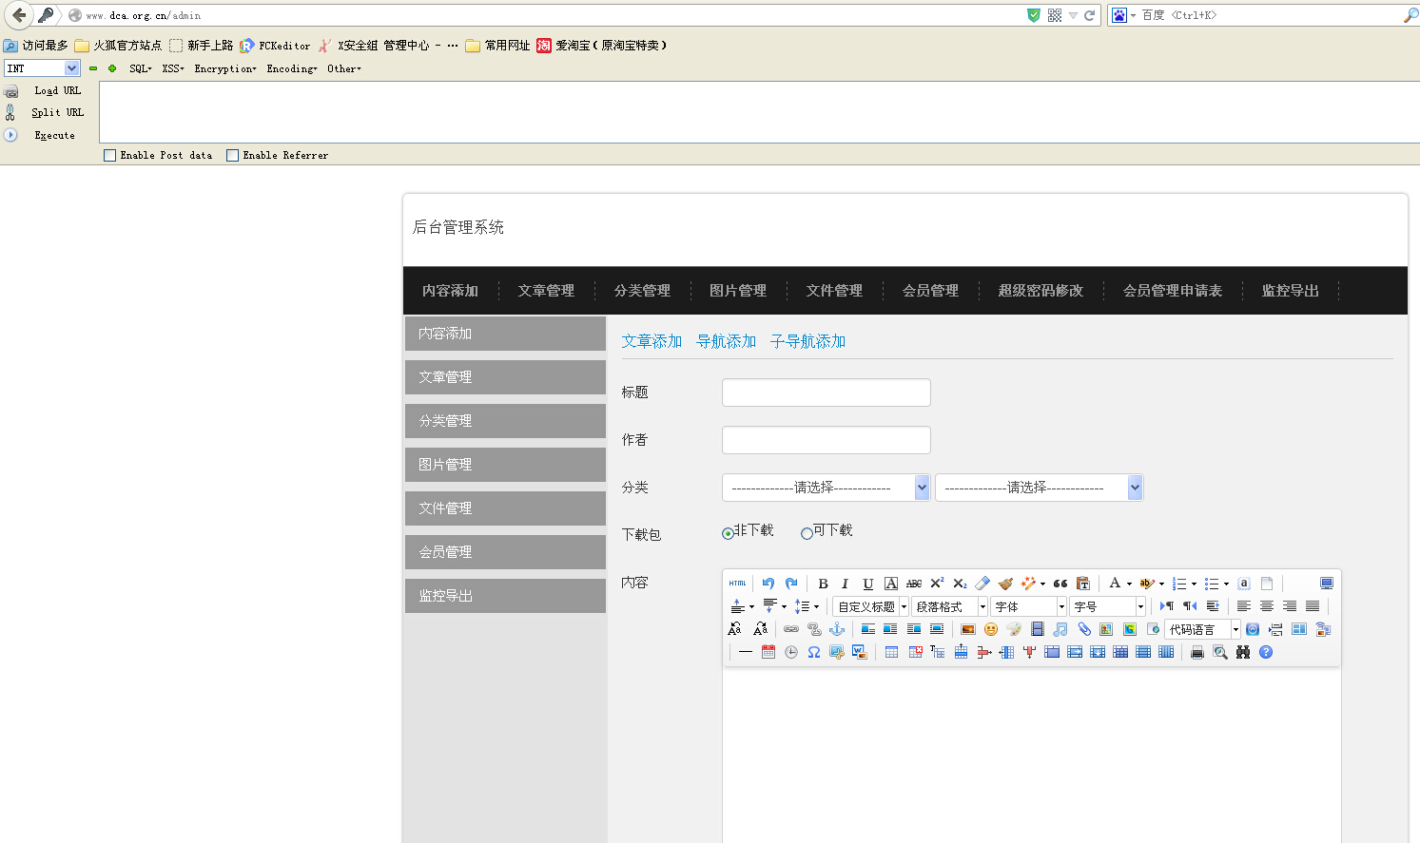Undo the last edit in the editor
1420x843 pixels.
click(768, 584)
